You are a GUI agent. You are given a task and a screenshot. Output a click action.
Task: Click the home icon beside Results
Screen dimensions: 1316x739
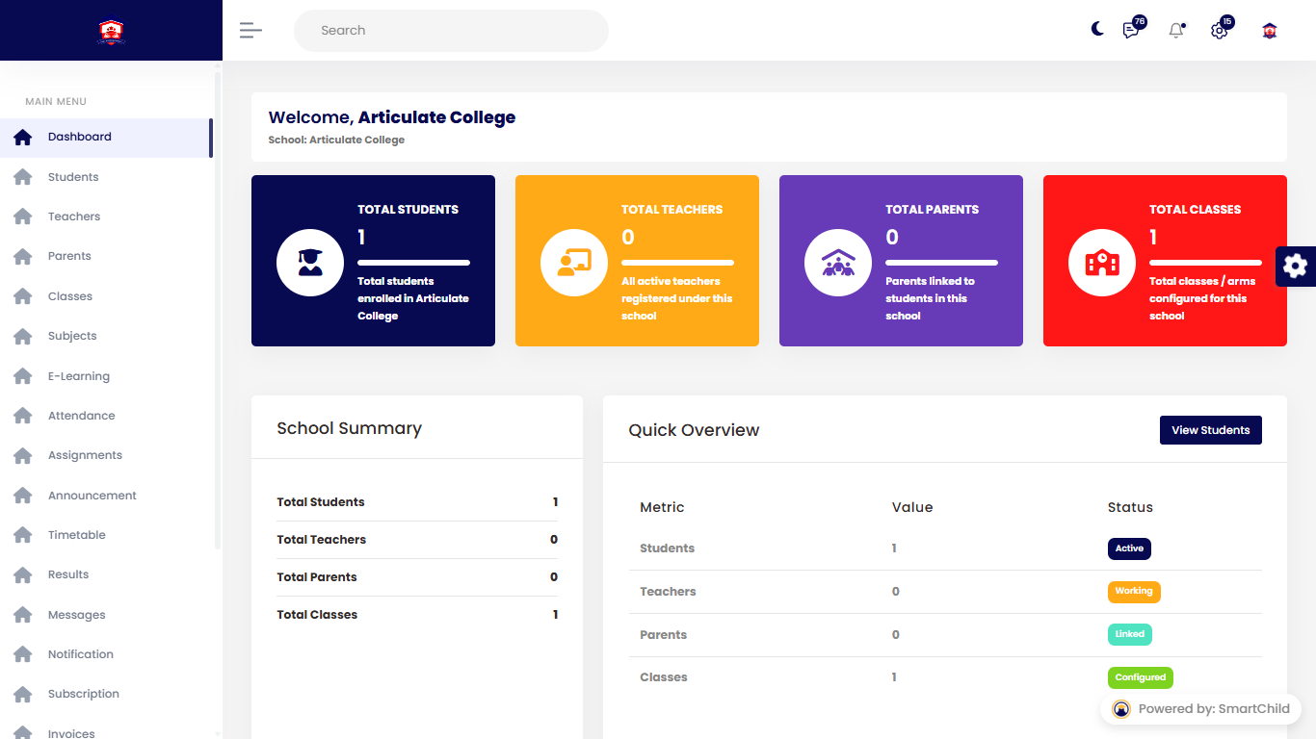click(x=23, y=574)
